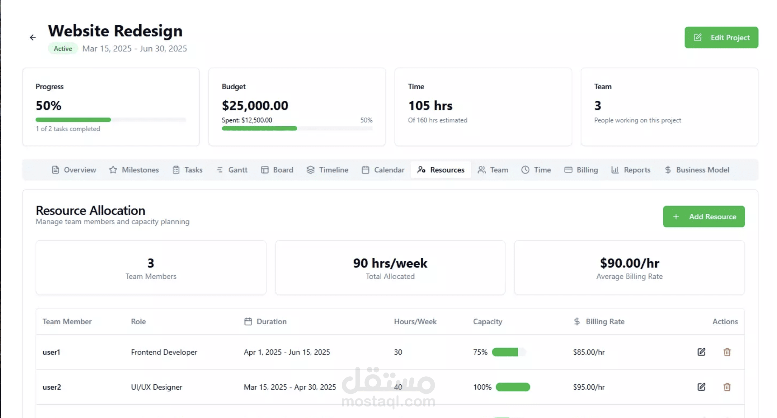Viewport: 777px width, 418px height.
Task: Click the Add Resource button
Action: pos(704,216)
